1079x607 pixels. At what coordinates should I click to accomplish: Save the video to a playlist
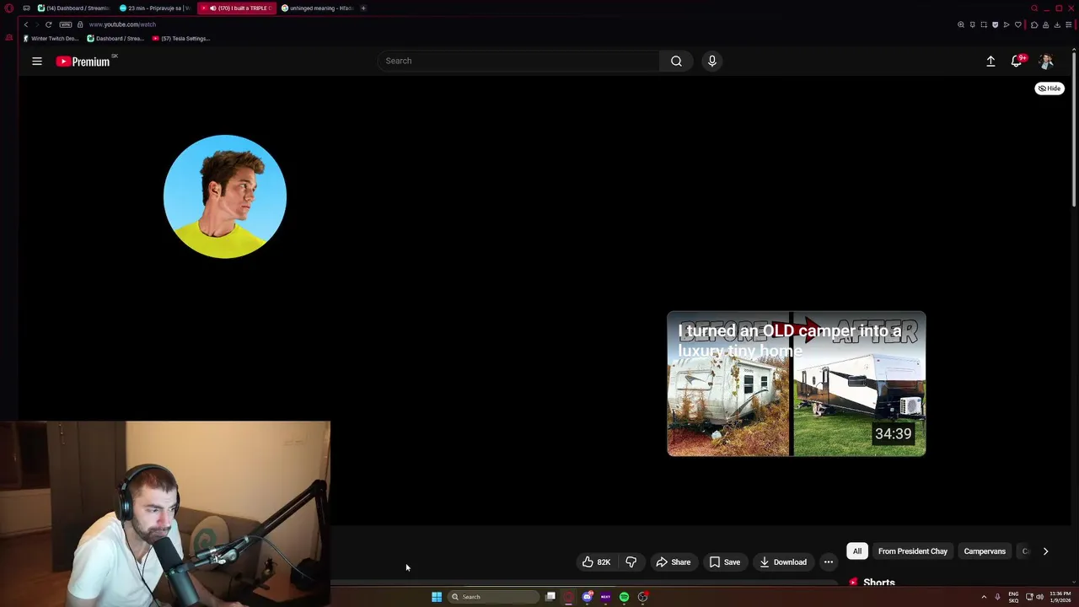click(725, 562)
